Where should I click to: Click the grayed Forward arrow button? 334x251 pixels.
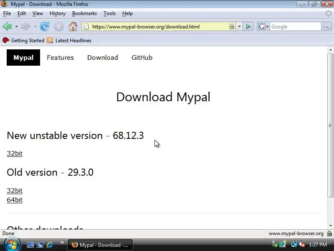[26, 27]
